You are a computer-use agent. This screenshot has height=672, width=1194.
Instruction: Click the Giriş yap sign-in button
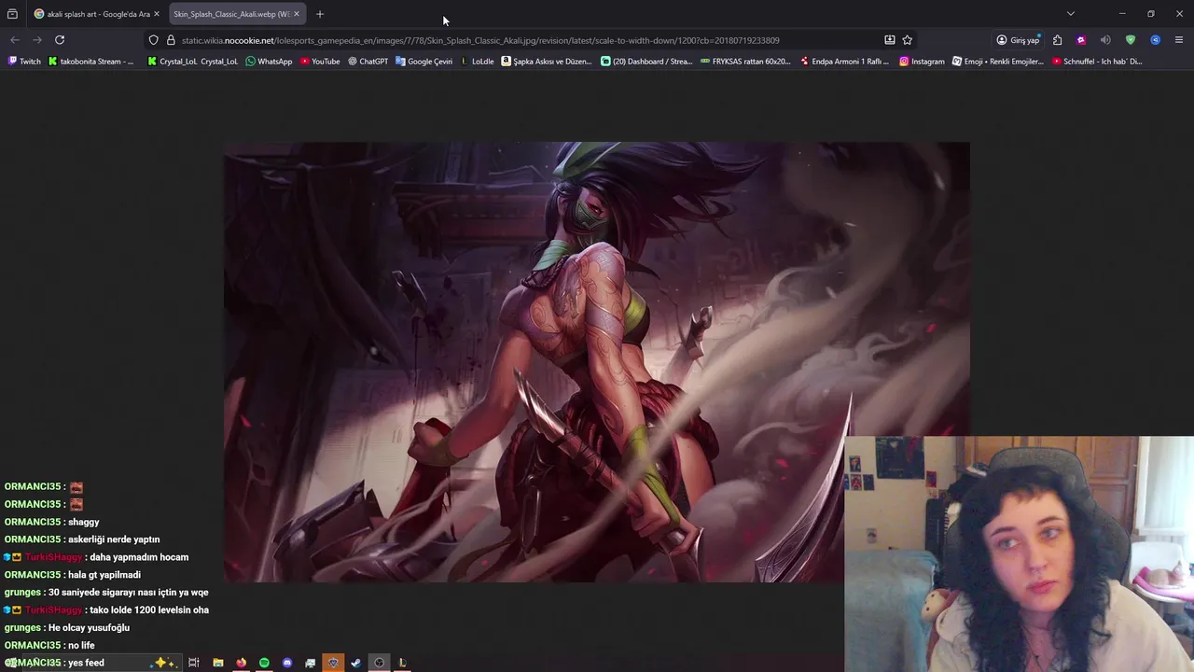1018,40
